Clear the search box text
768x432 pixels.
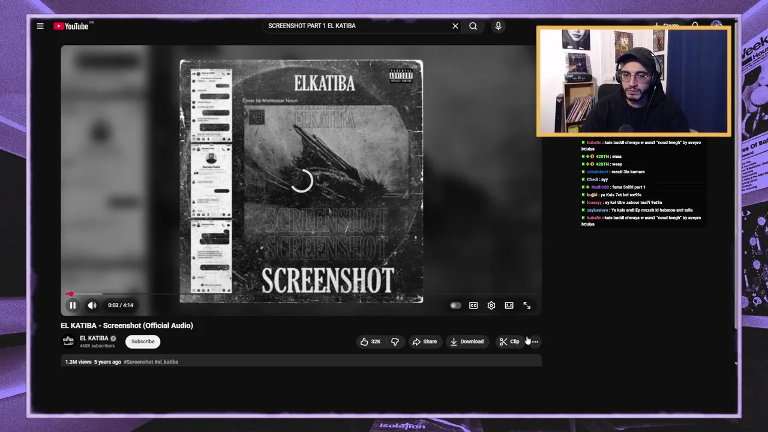[x=455, y=26]
